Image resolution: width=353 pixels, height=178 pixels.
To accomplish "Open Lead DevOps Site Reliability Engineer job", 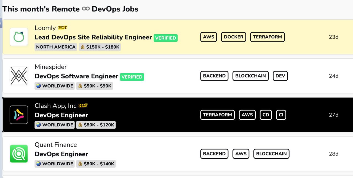I will 93,37.
